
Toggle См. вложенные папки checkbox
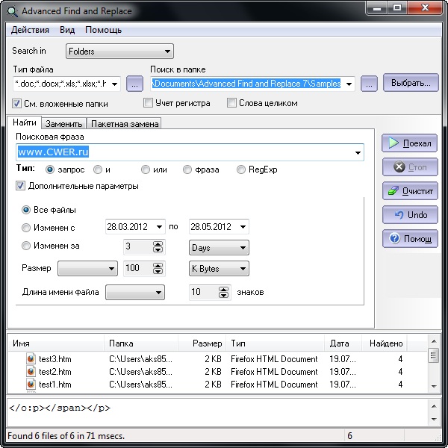17,104
